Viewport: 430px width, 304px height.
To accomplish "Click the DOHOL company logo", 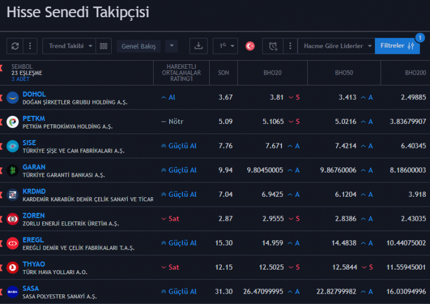I will [13, 98].
